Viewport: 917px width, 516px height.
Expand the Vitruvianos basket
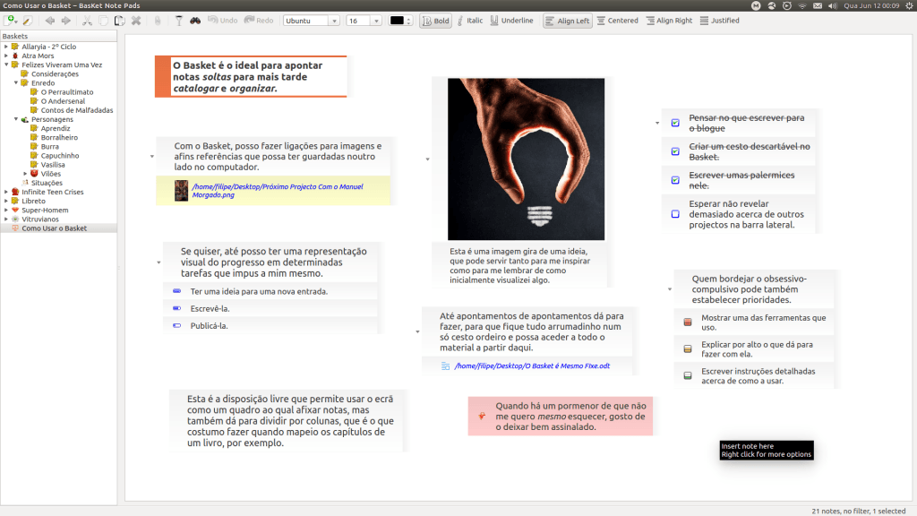click(6, 219)
